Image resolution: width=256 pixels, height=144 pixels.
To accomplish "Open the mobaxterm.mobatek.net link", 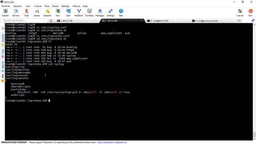I will tap(112, 142).
